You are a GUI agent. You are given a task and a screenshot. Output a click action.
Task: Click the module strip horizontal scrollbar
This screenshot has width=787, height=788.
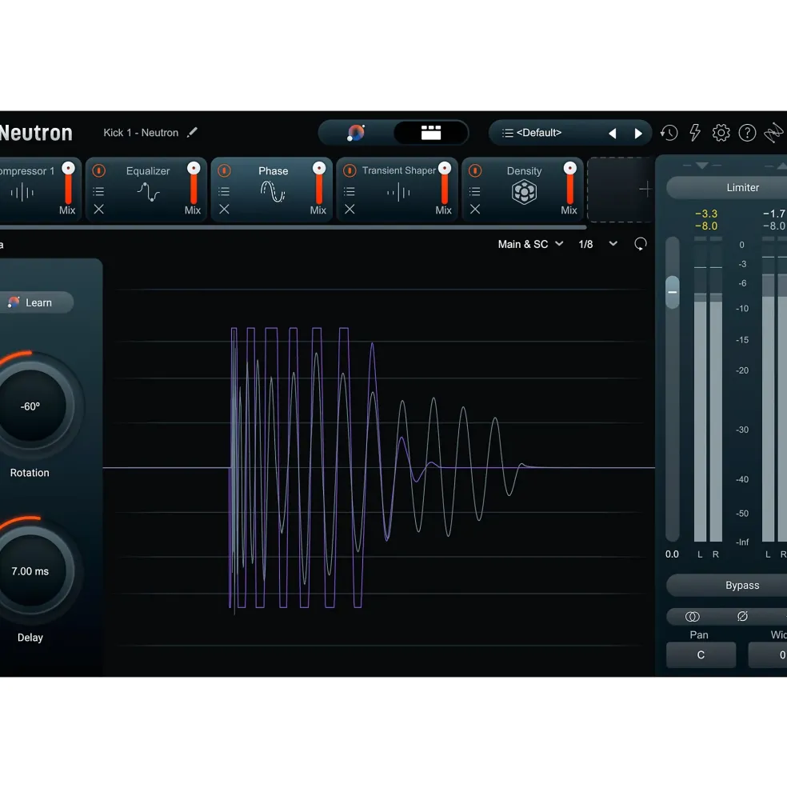point(293,228)
